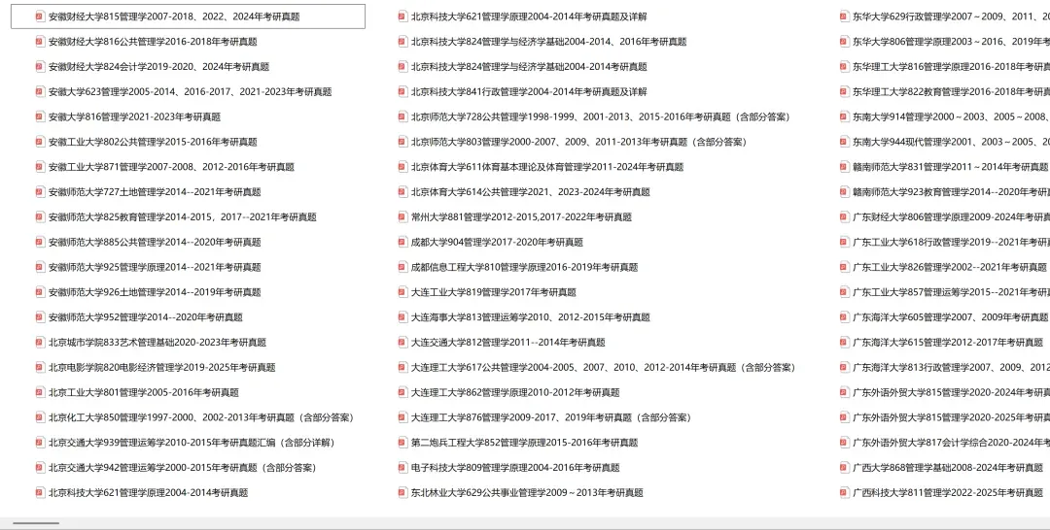Click PDF icon of 安徽大学816管理学2021-2023
1050x530 pixels.
[x=40, y=116]
